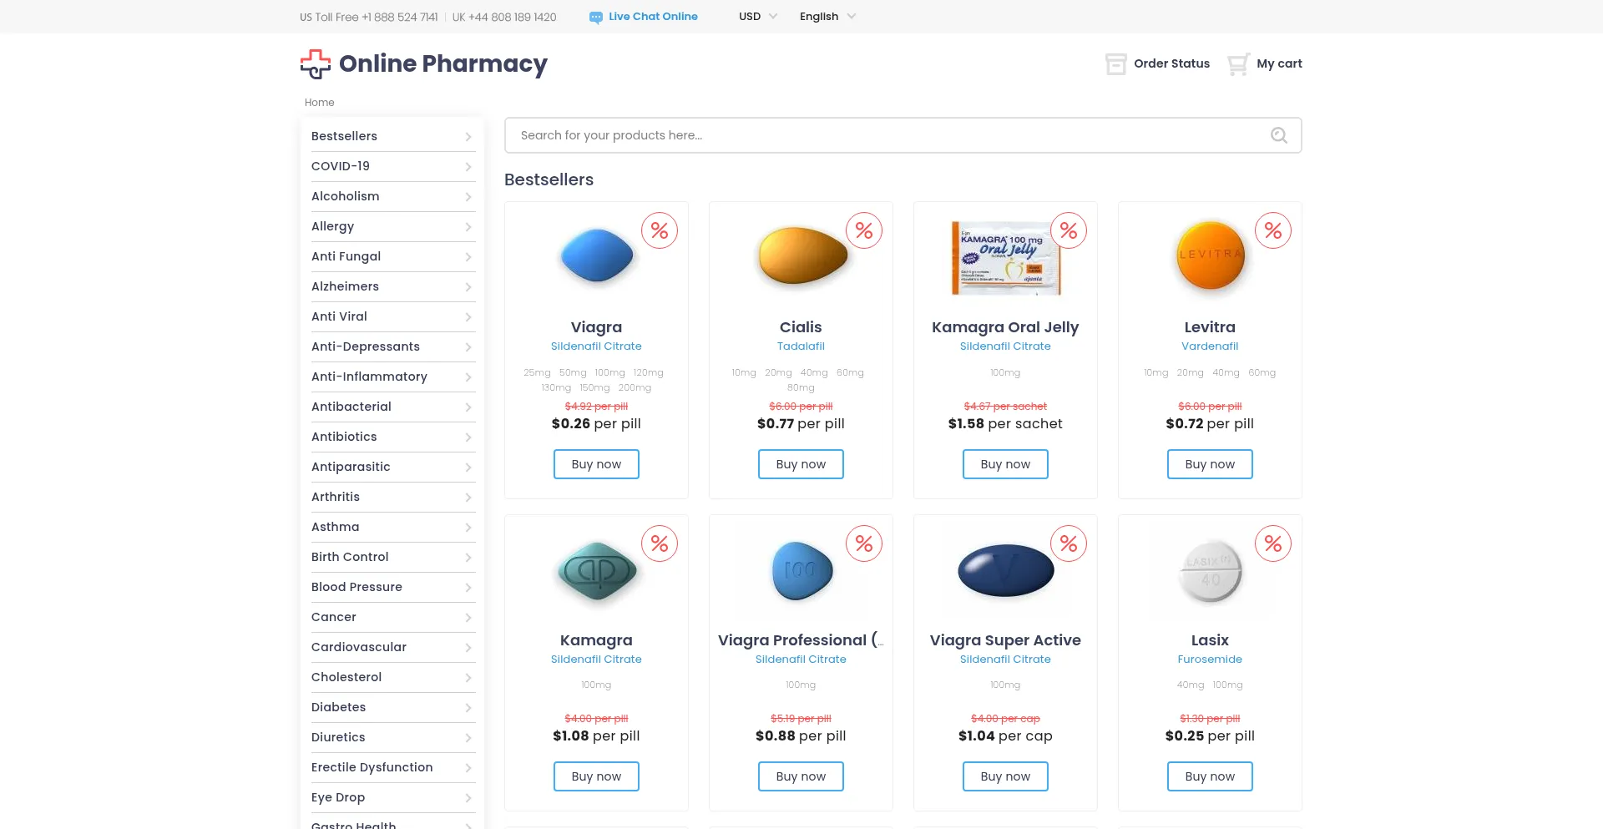Open the USD currency dropdown

click(x=757, y=17)
